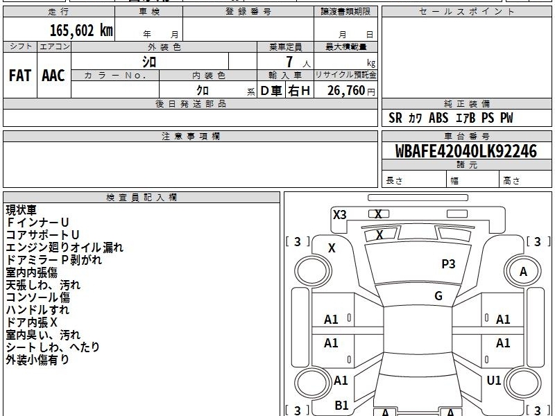The height and width of the screenshot is (416, 555).
Task: Select the AAC air conditioner value
Action: 53,76
